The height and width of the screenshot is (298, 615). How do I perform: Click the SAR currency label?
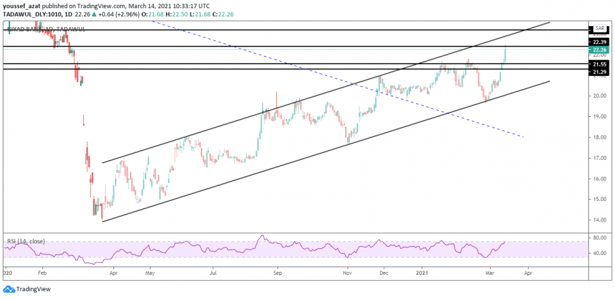pos(599,29)
